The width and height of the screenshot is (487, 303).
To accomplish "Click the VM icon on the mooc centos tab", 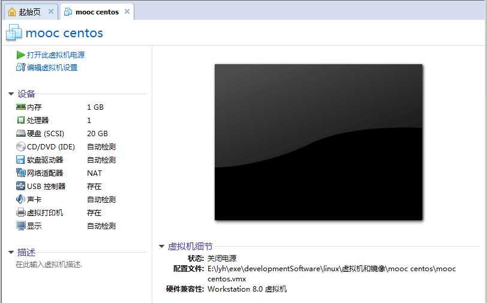I will pos(68,12).
